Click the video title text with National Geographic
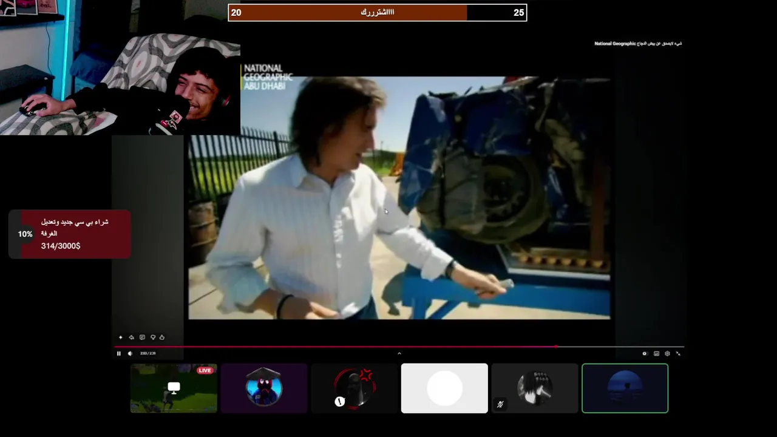 point(638,44)
